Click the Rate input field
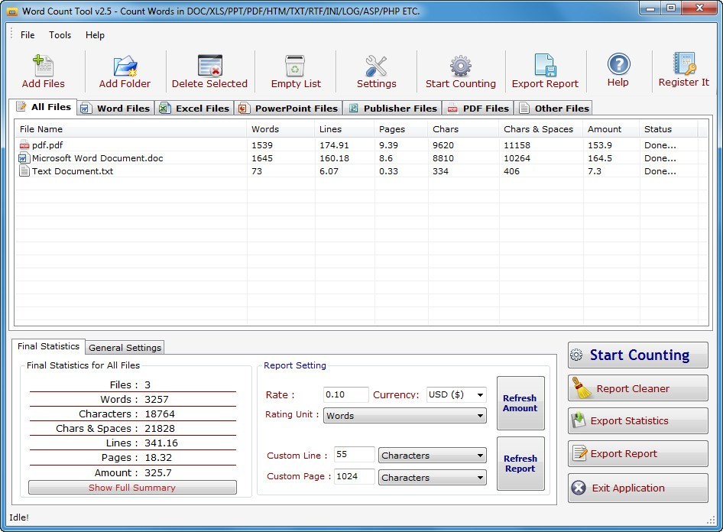The width and height of the screenshot is (723, 532). [x=345, y=394]
